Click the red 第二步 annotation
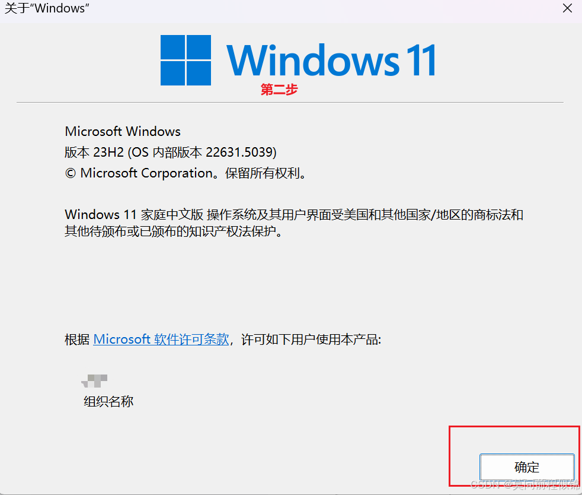Screen dimensions: 582x495 tap(279, 90)
